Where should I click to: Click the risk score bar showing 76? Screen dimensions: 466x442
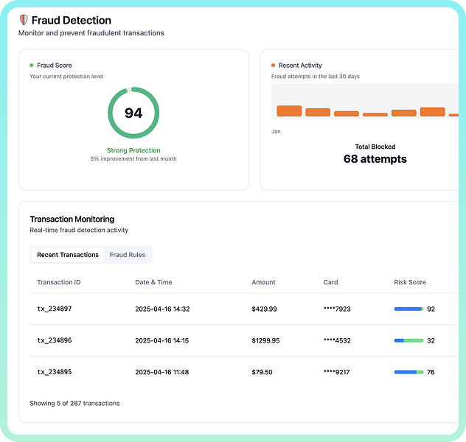click(408, 373)
